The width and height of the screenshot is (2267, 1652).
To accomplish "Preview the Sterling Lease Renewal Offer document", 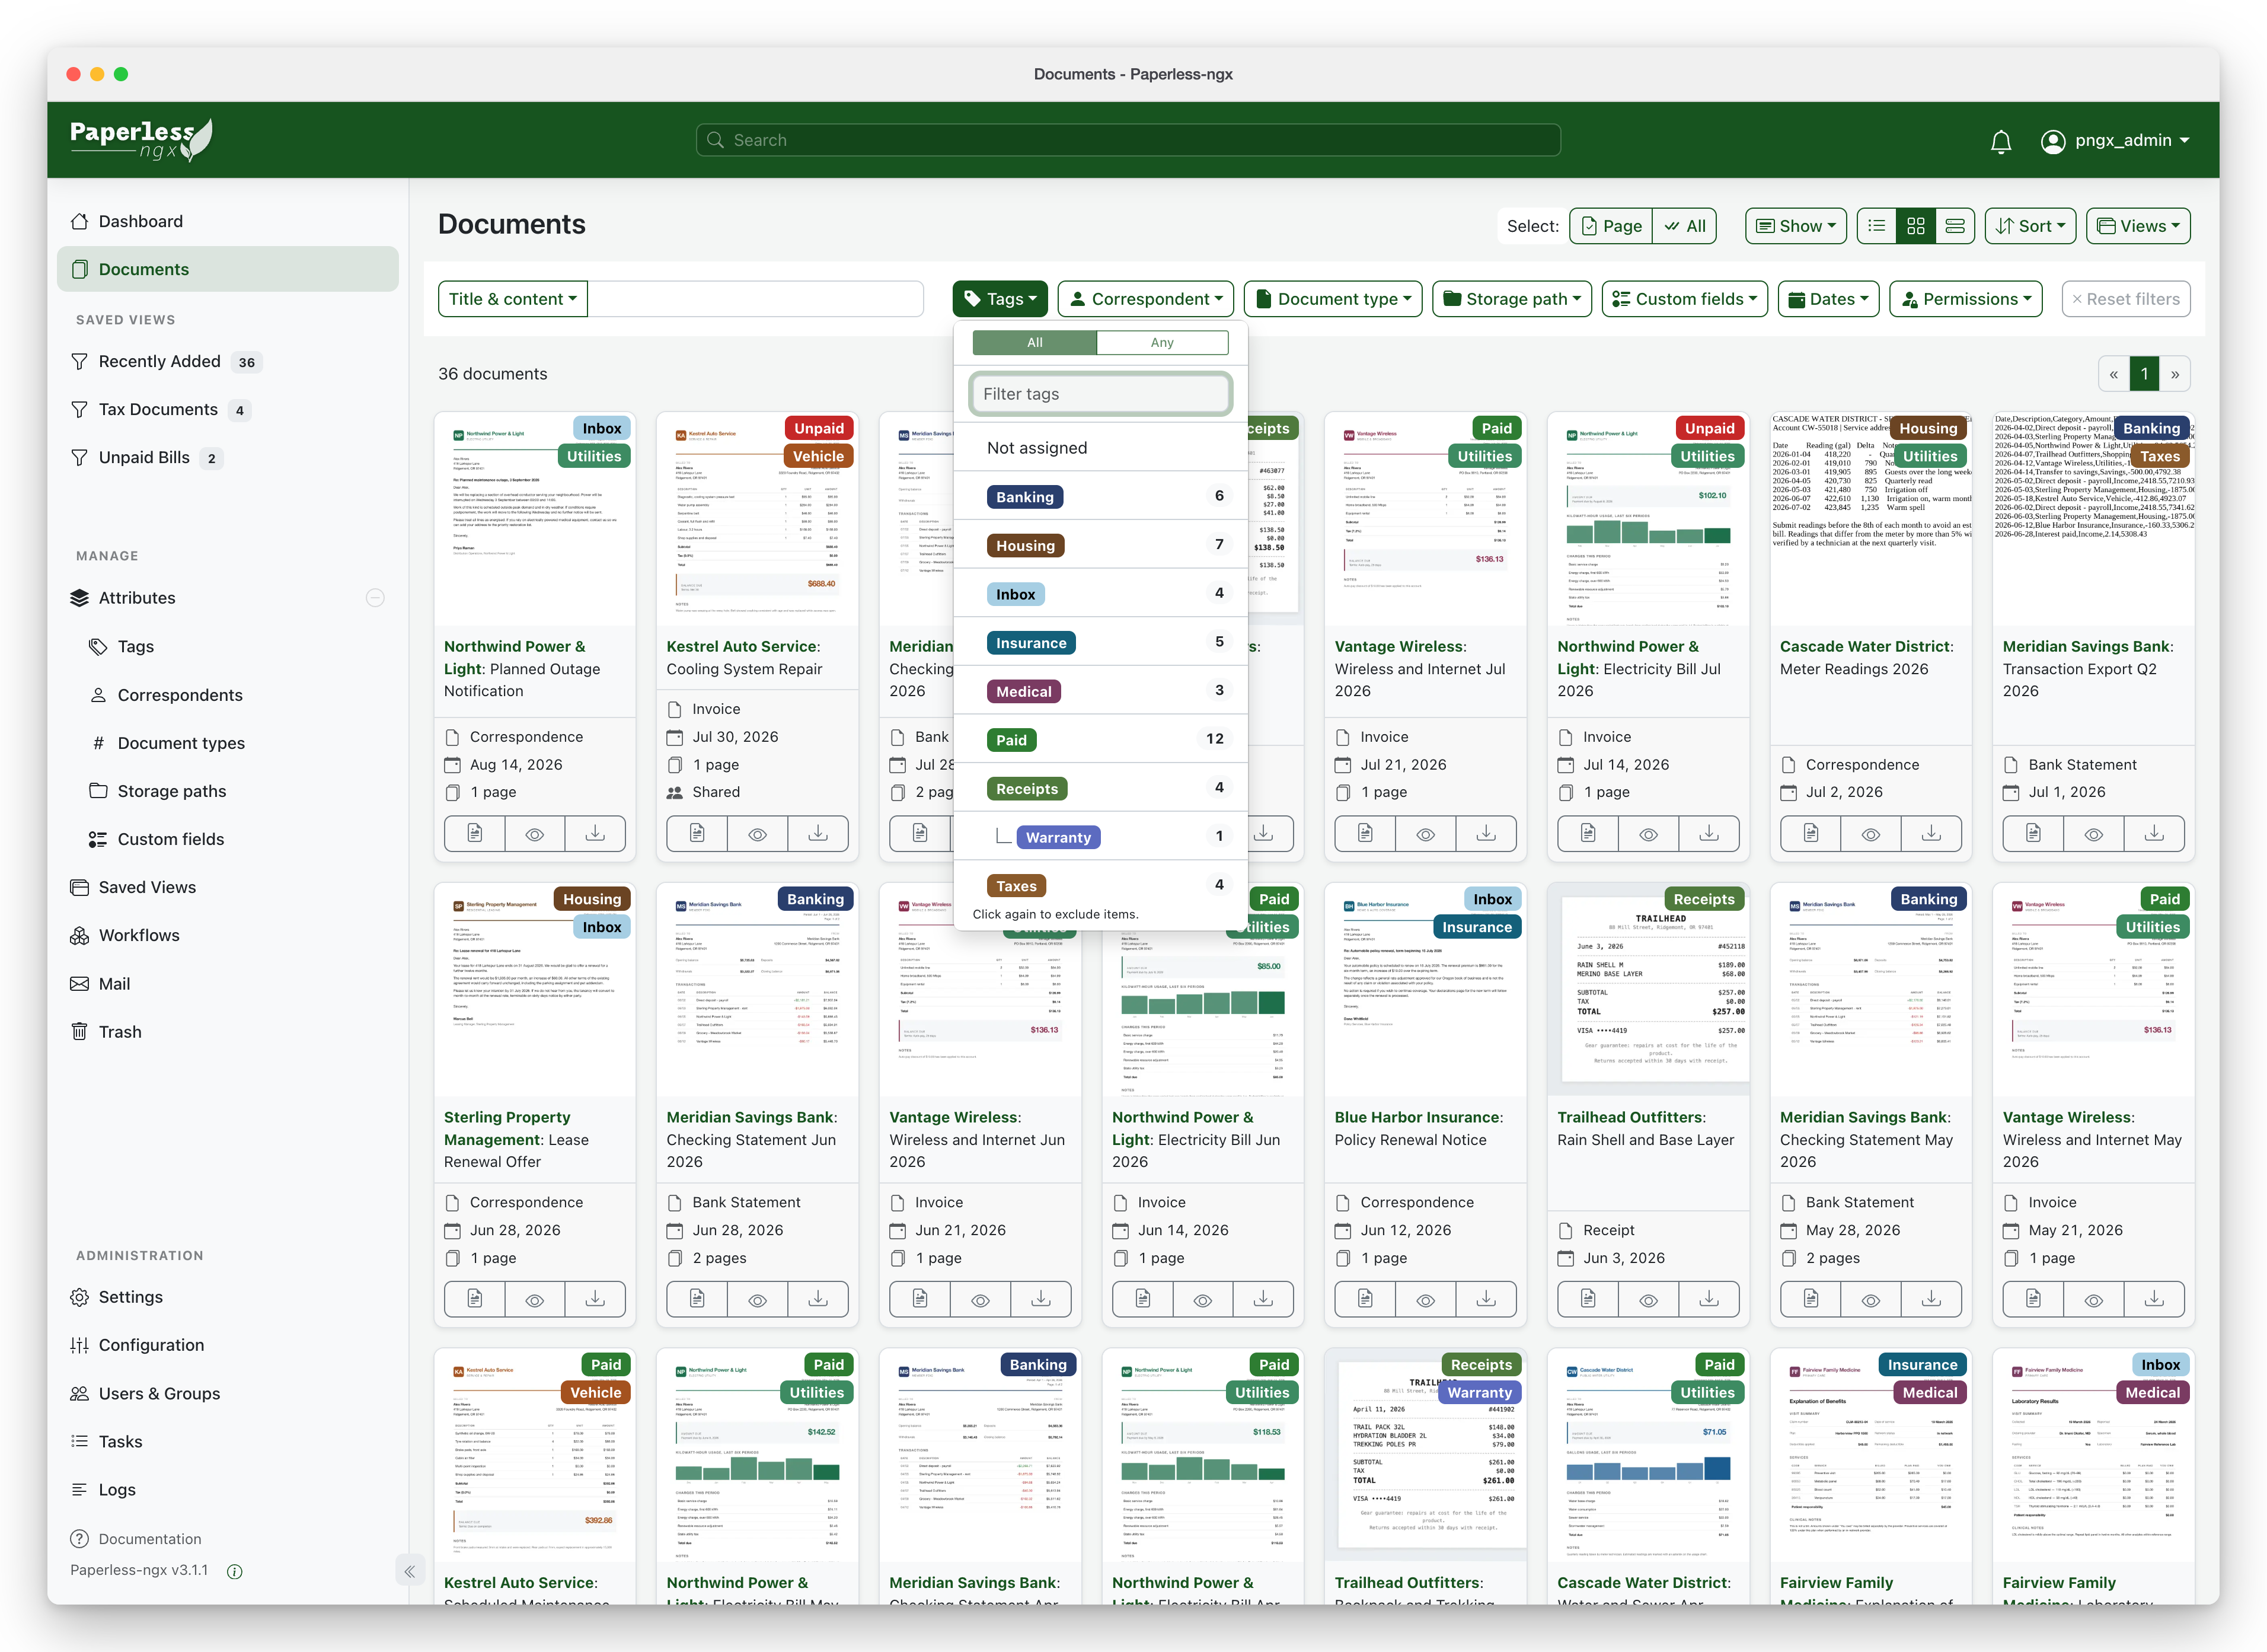I will click(535, 1299).
